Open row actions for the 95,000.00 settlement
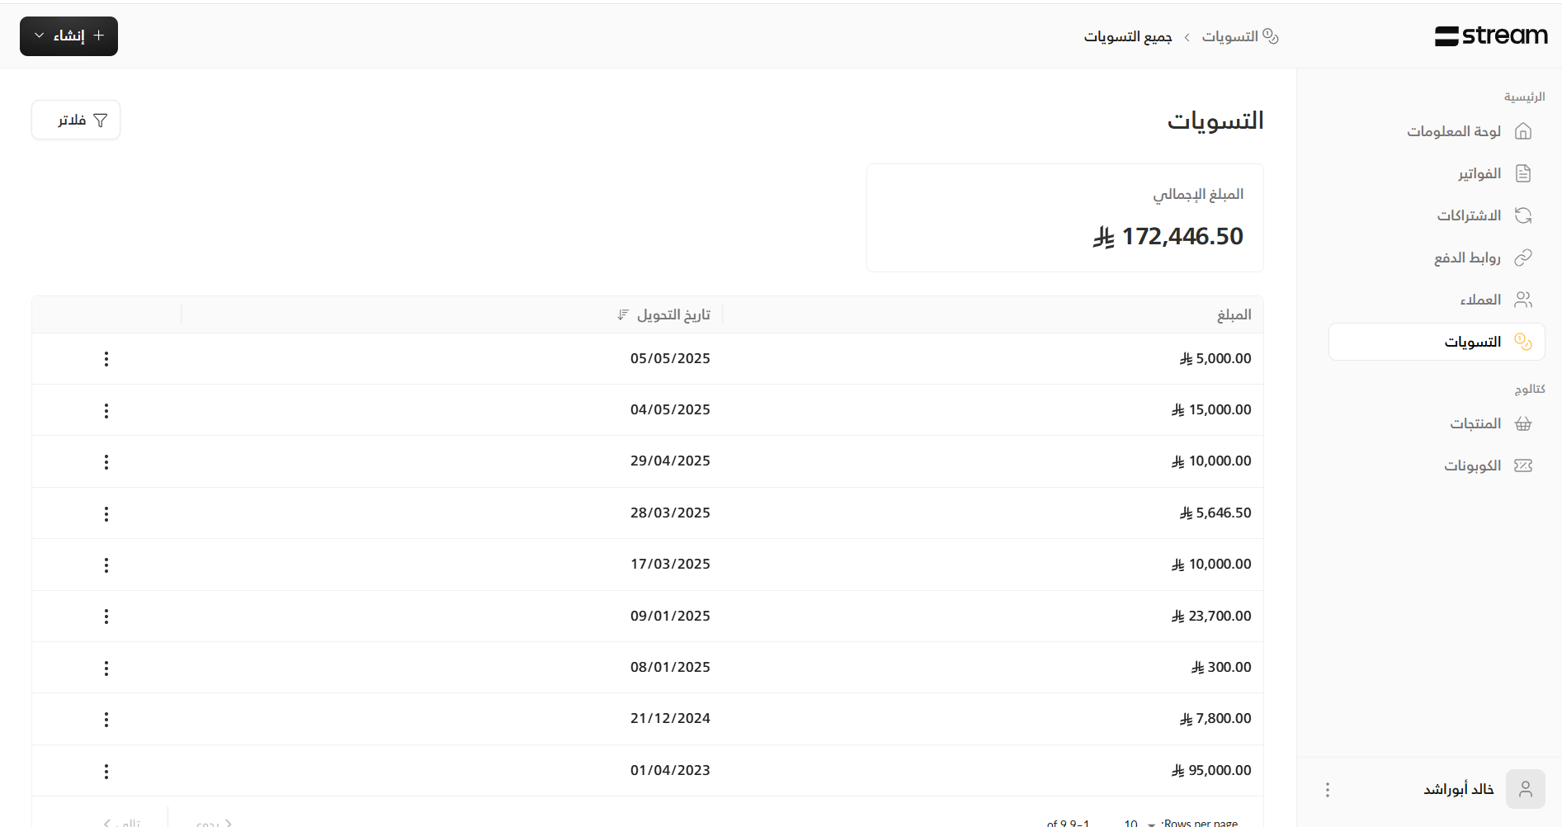The height and width of the screenshot is (827, 1562). point(106,771)
